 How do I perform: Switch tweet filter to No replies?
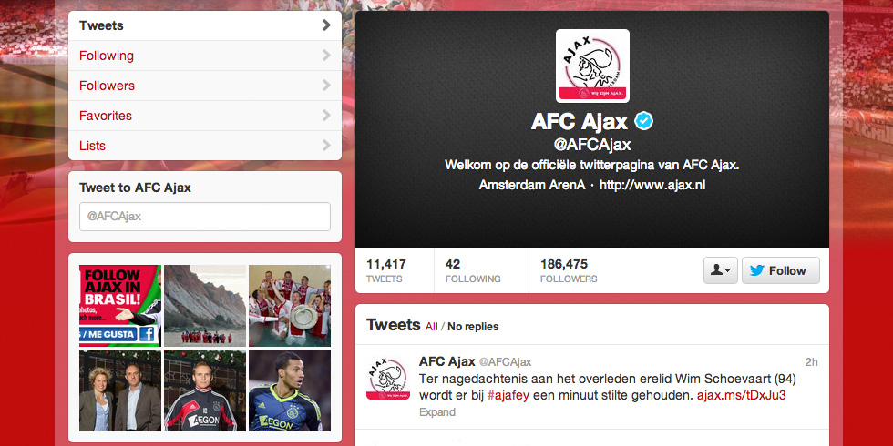tap(473, 327)
